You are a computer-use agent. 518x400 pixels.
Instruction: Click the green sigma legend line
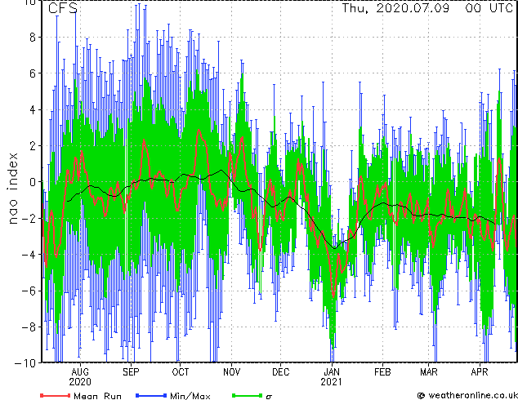248,395
